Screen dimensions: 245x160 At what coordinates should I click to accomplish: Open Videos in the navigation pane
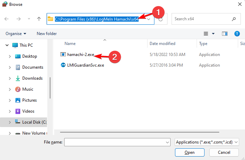(x=28, y=111)
